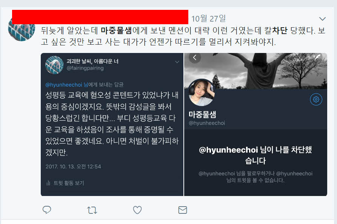337x224 pixels.
Task: Tap the compose feather icon on profile header
Action: (x=317, y=58)
